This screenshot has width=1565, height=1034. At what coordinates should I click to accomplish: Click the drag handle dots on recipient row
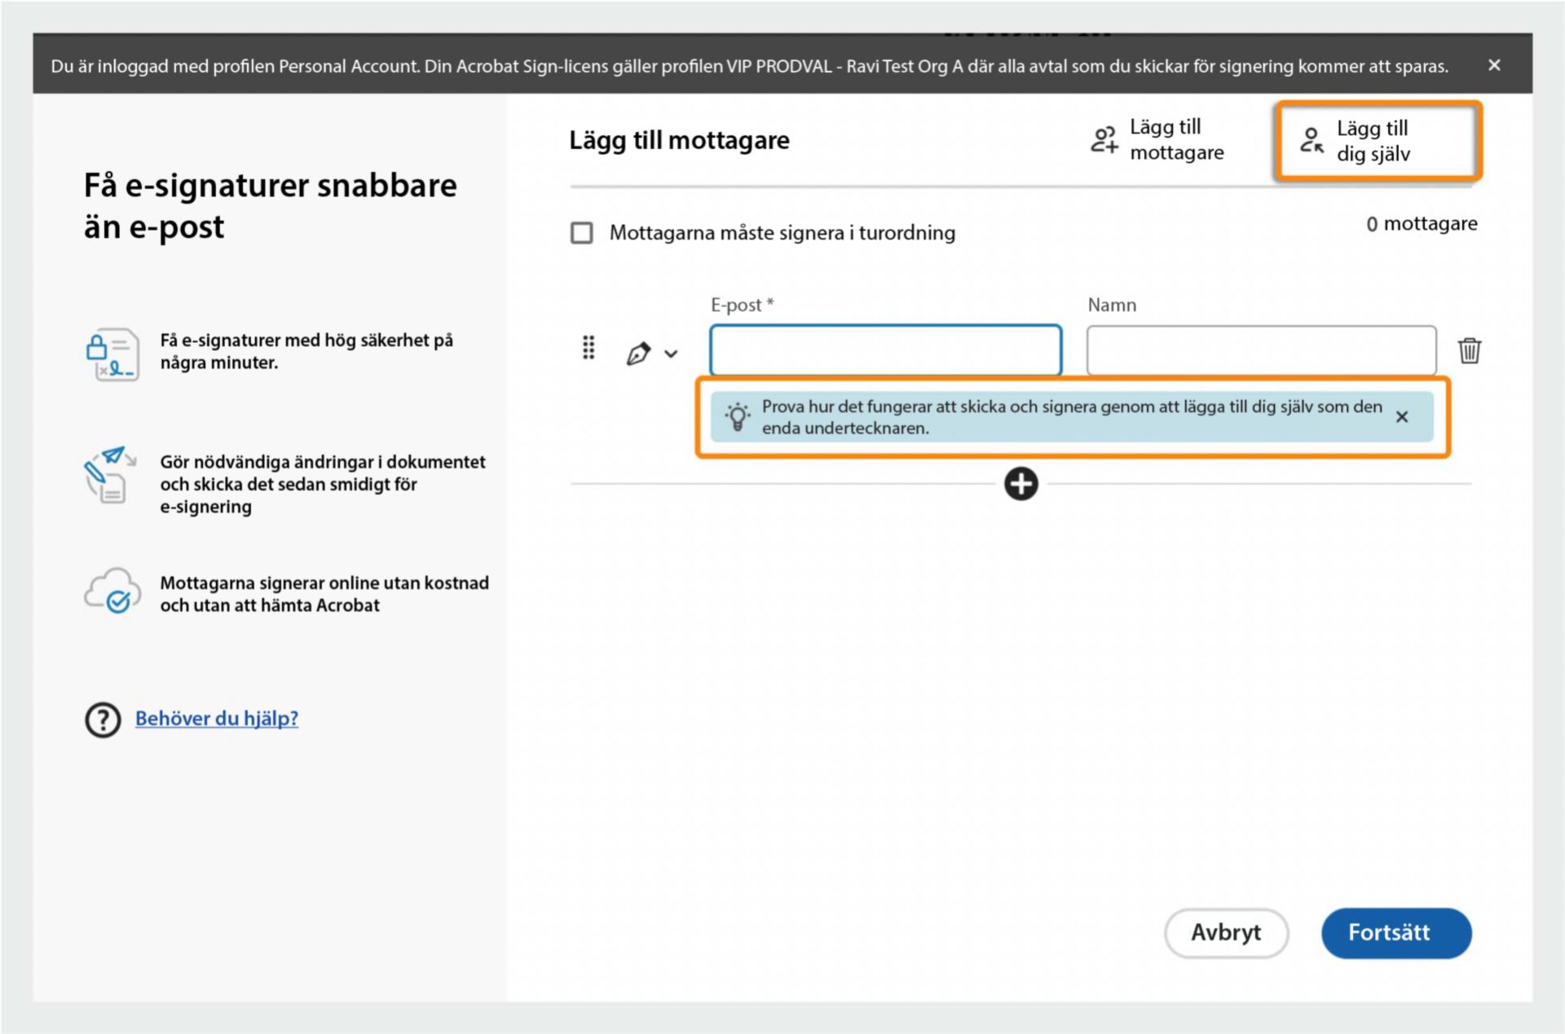(589, 348)
